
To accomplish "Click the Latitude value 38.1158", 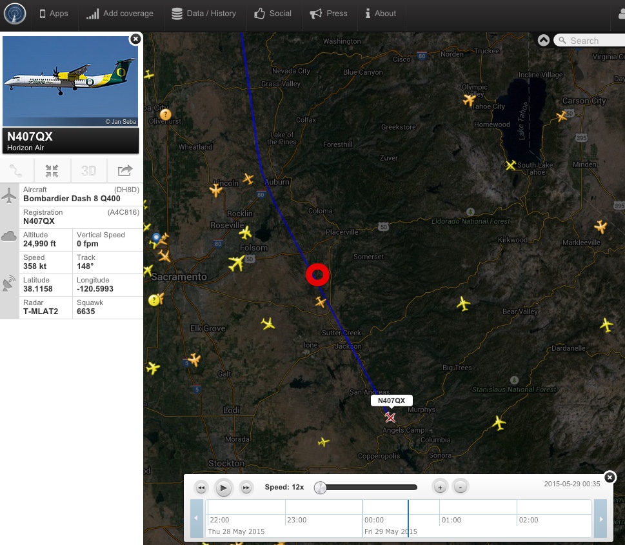I will click(x=38, y=289).
